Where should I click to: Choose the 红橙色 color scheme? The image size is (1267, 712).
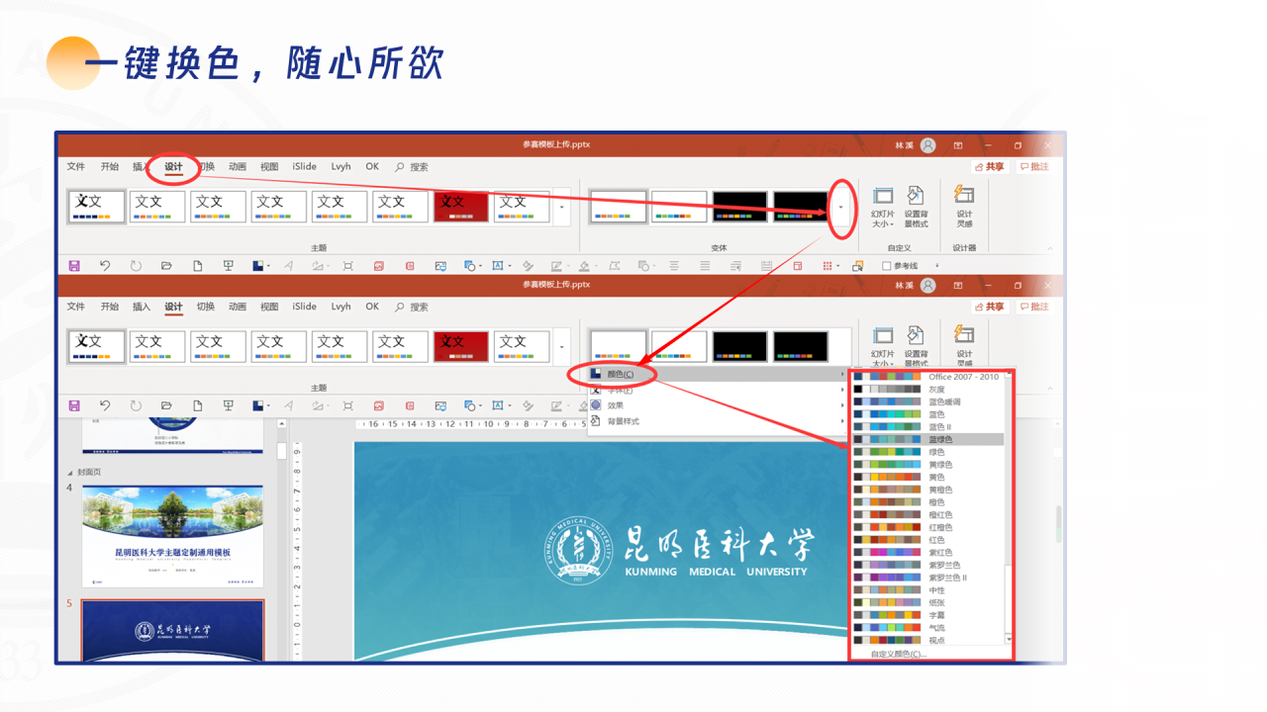[927, 527]
